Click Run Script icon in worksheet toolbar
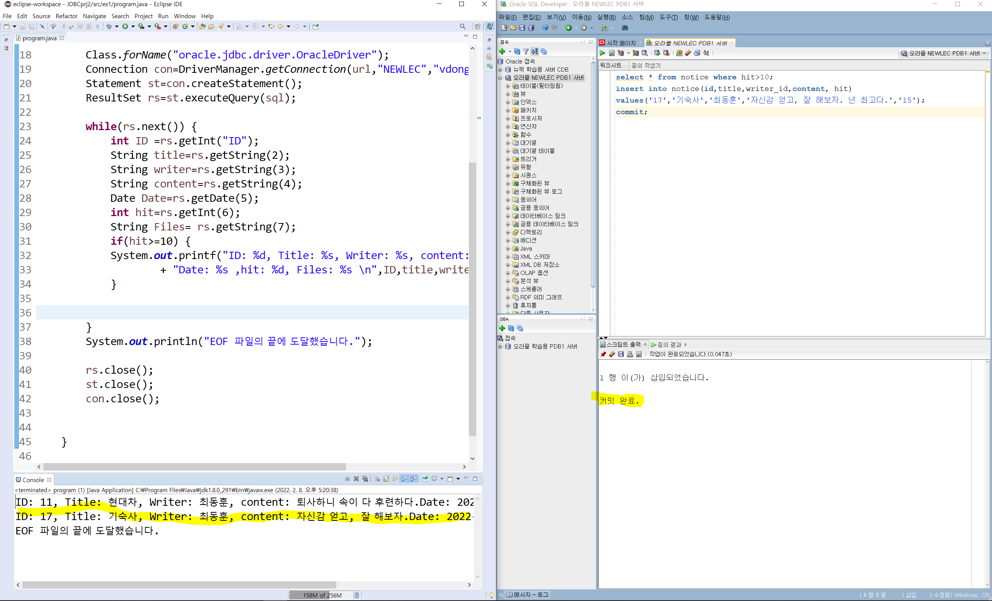This screenshot has height=601, width=992. pyautogui.click(x=611, y=53)
